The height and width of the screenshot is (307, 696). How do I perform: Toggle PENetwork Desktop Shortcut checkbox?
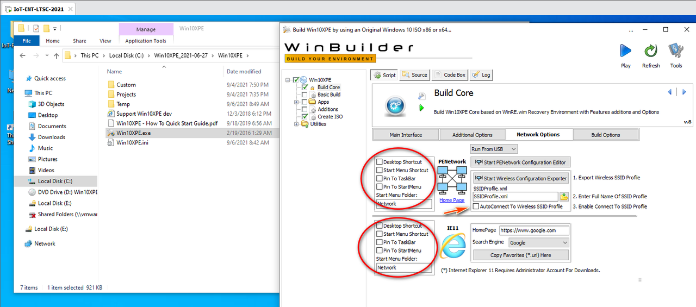coord(380,162)
